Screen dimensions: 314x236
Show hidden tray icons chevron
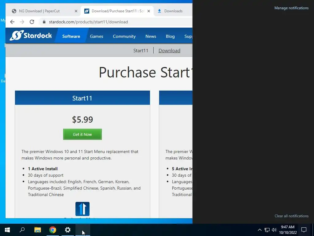click(x=259, y=230)
